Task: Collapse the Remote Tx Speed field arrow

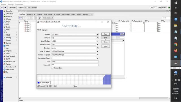Action: click(x=97, y=55)
